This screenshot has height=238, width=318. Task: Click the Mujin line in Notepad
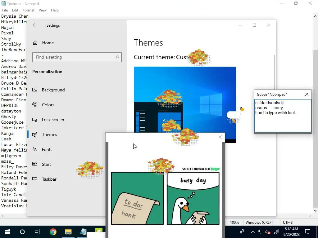tap(7, 27)
